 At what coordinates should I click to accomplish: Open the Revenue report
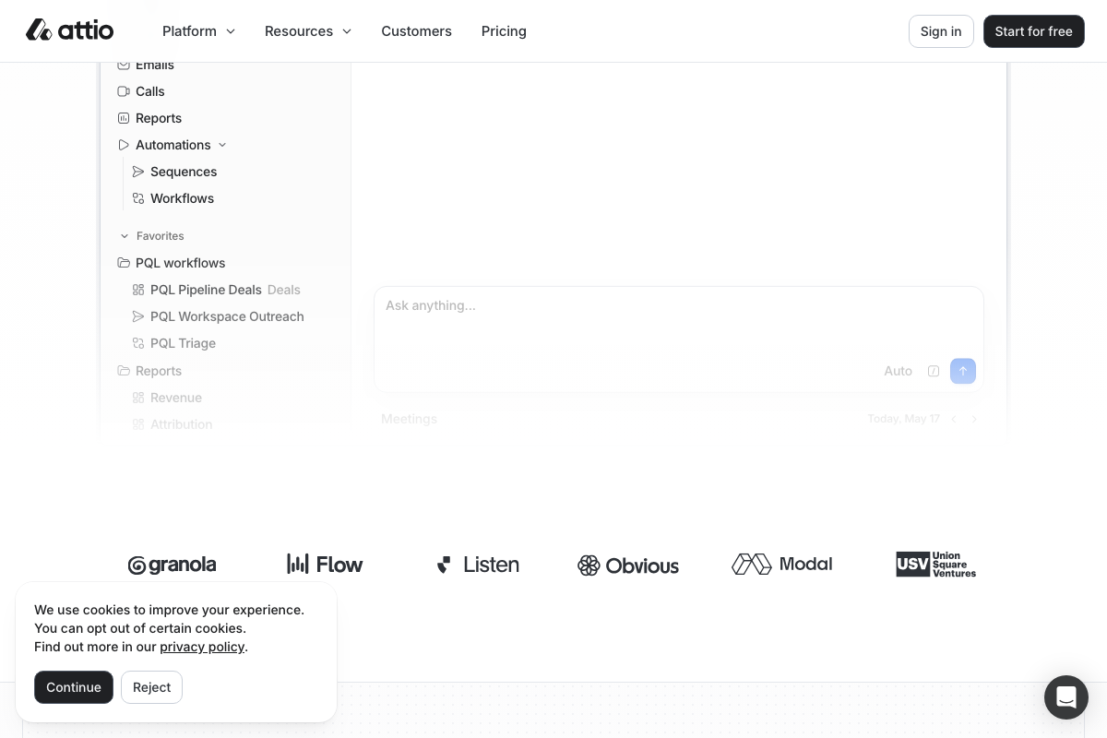coord(176,398)
